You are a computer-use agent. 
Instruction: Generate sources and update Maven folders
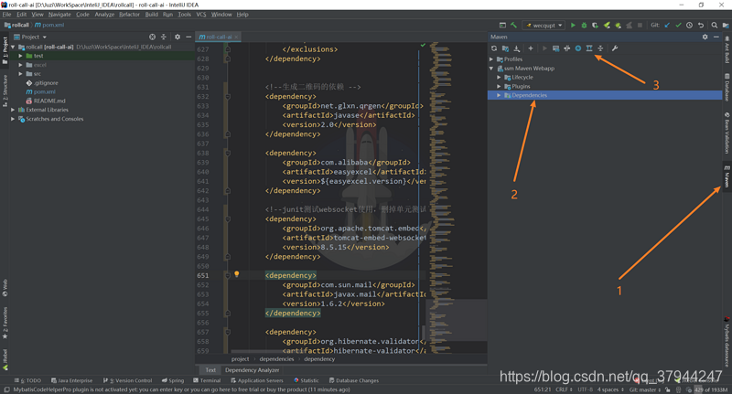click(x=505, y=48)
